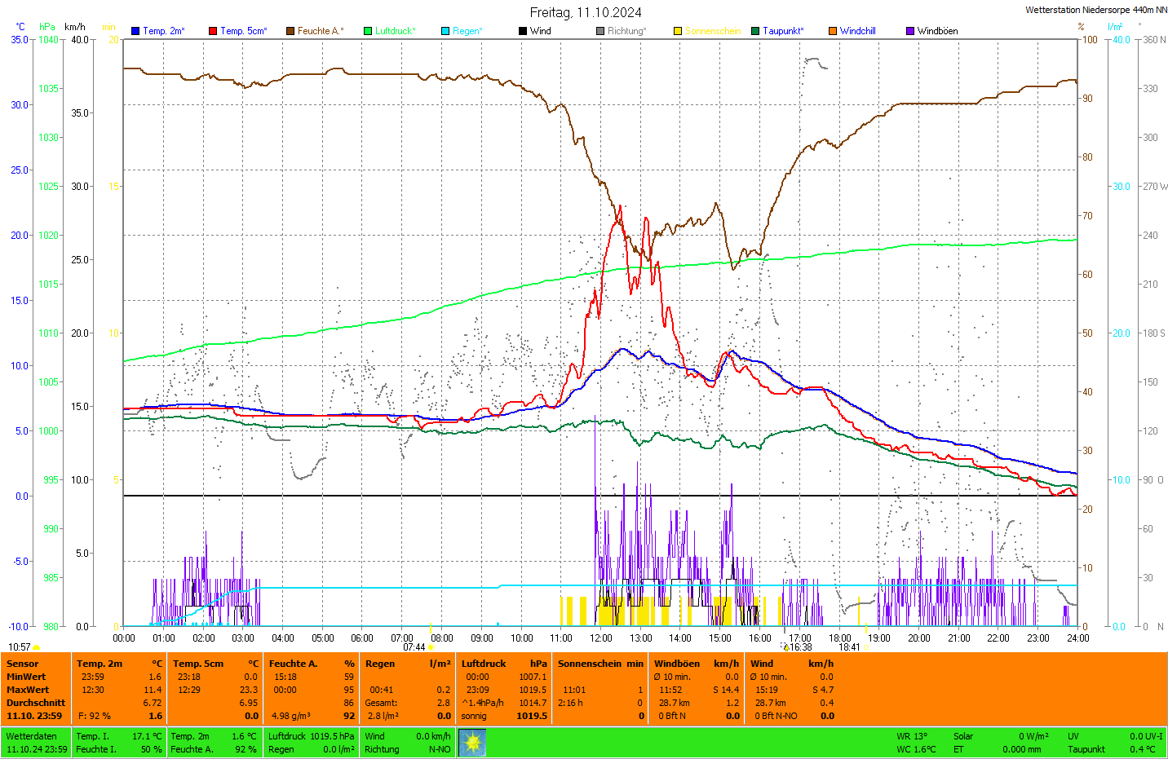Click the orange Windchill legend square
The width and height of the screenshot is (1168, 759).
point(833,31)
